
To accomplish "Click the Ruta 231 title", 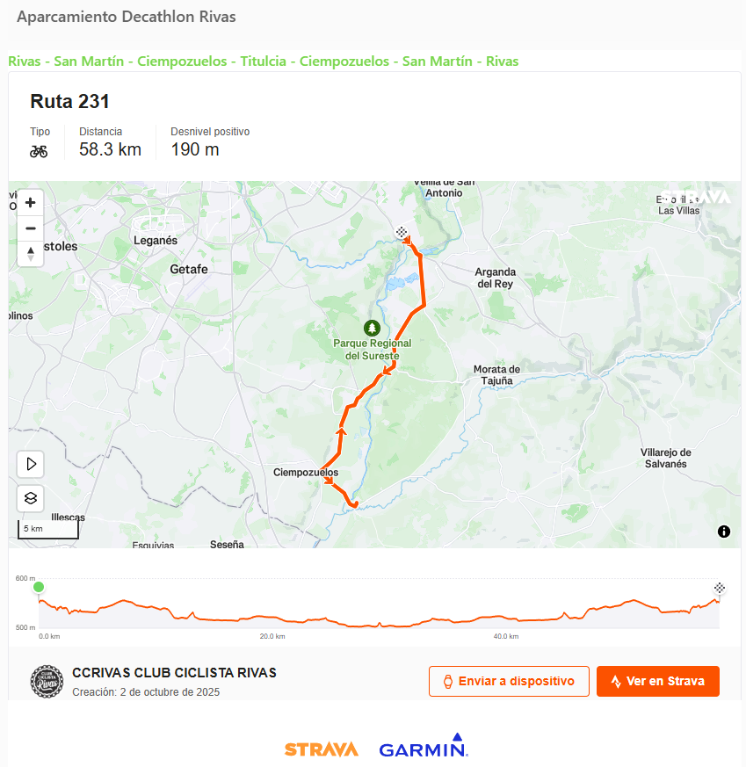I will pyautogui.click(x=69, y=102).
